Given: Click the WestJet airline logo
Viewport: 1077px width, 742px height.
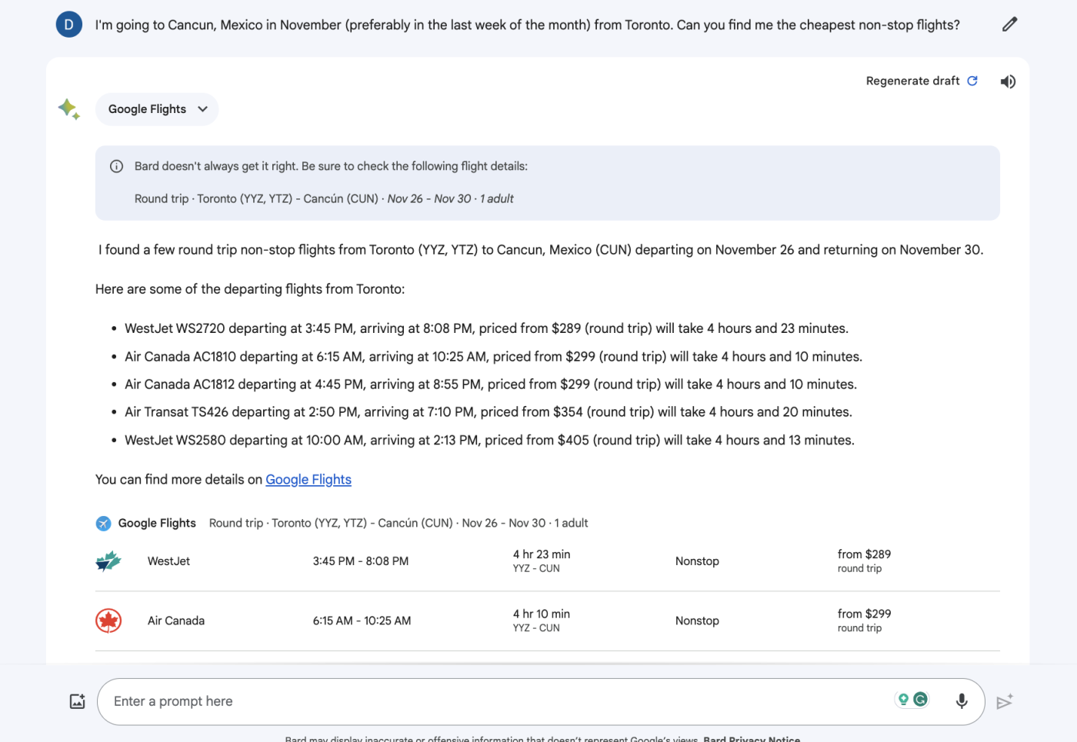Looking at the screenshot, I should (108, 561).
